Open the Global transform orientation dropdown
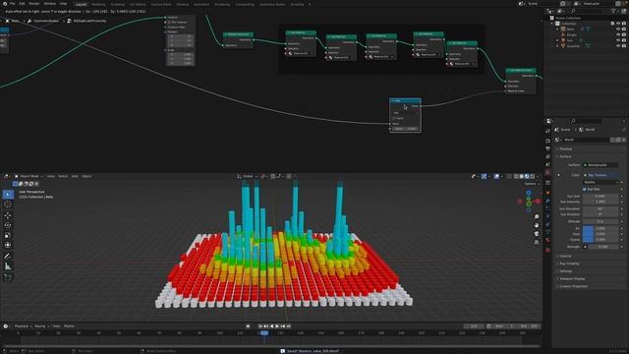The height and width of the screenshot is (354, 629). [247, 176]
